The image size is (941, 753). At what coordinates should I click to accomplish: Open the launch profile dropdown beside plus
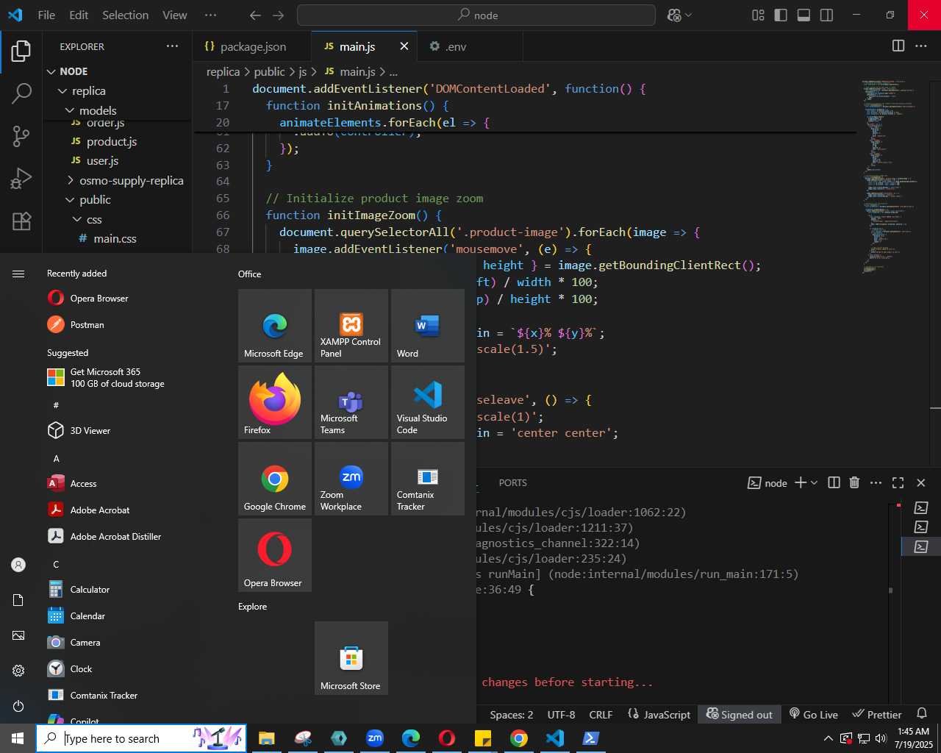(x=814, y=482)
